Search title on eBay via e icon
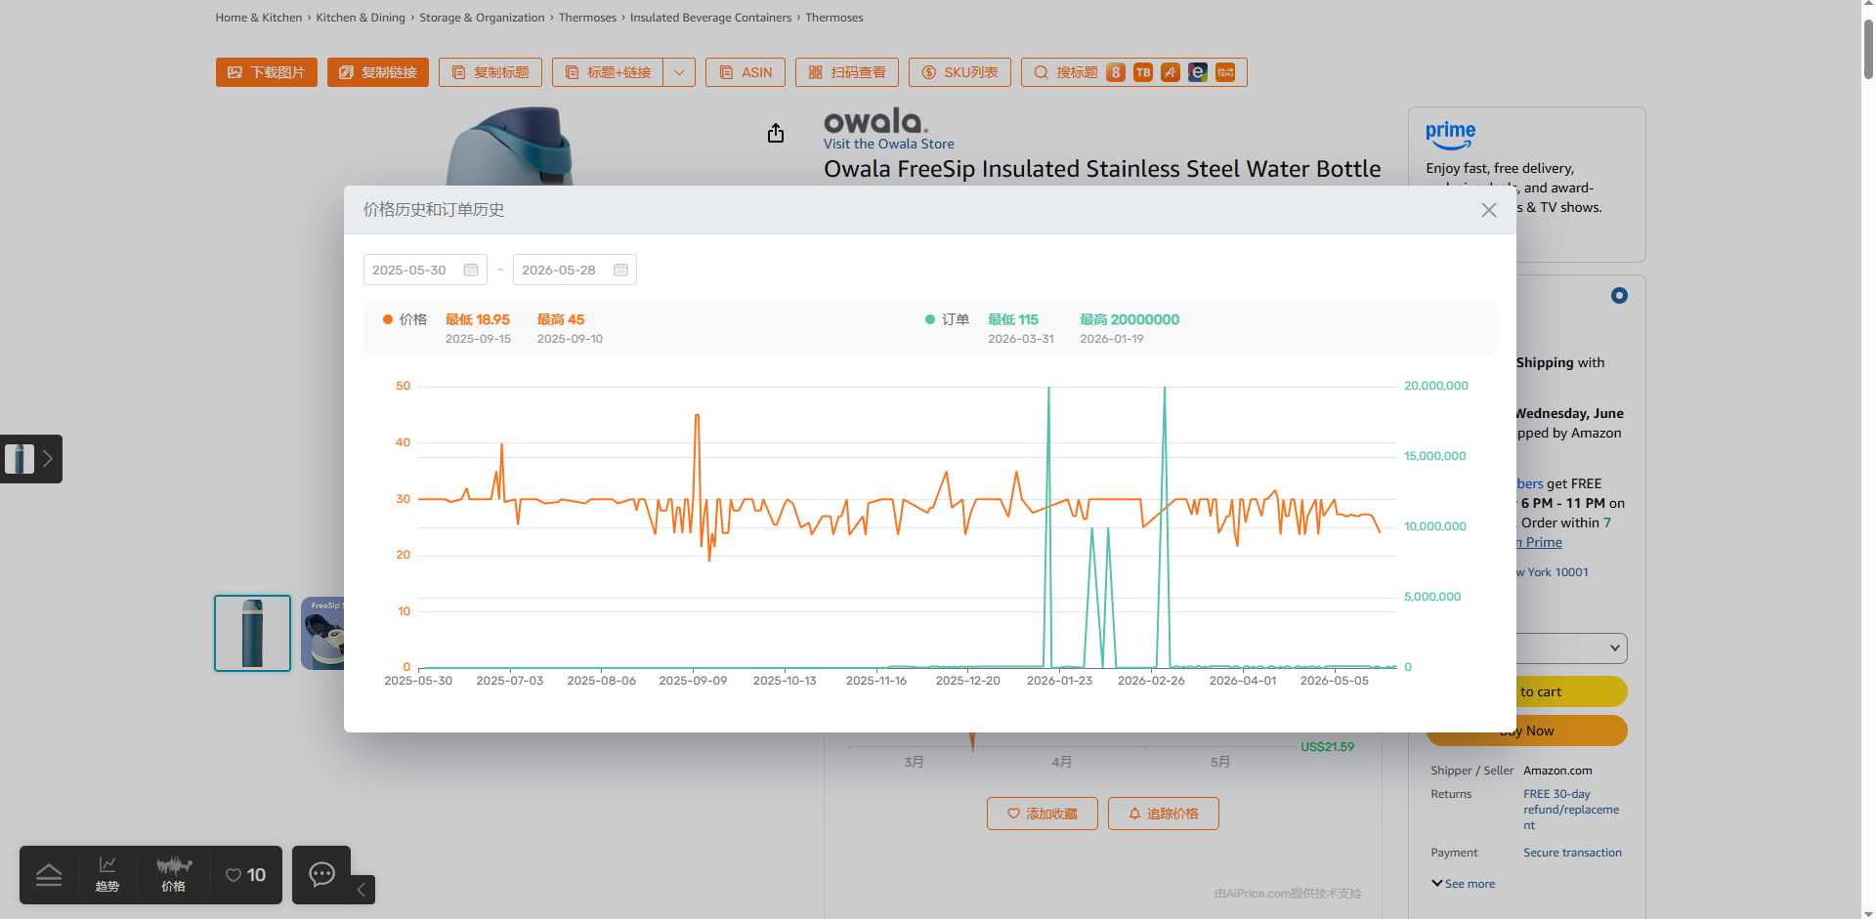The image size is (1876, 919). click(1198, 72)
